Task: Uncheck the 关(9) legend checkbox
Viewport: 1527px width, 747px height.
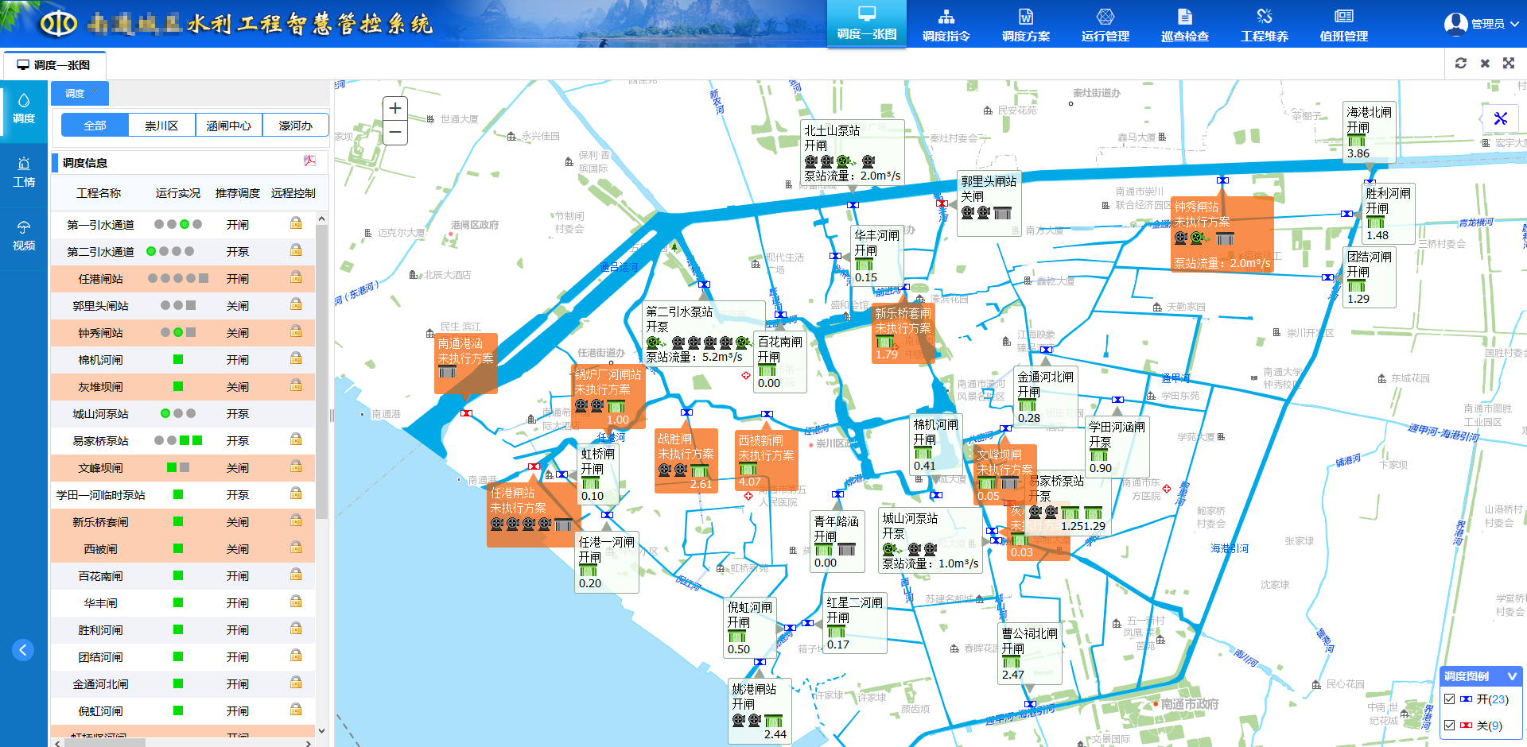Action: tap(1450, 725)
